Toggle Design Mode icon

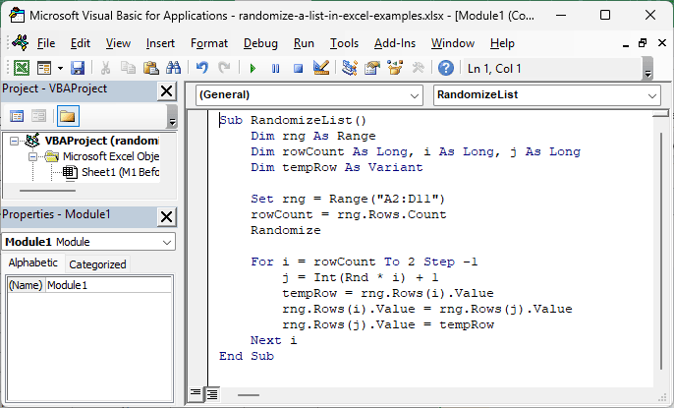click(x=321, y=68)
